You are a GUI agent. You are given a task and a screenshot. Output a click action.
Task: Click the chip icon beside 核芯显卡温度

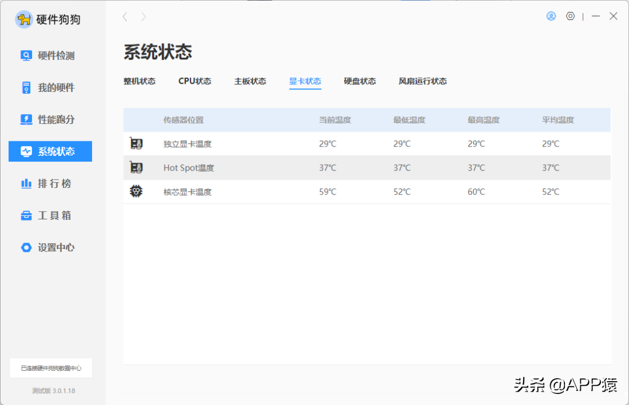pos(136,190)
